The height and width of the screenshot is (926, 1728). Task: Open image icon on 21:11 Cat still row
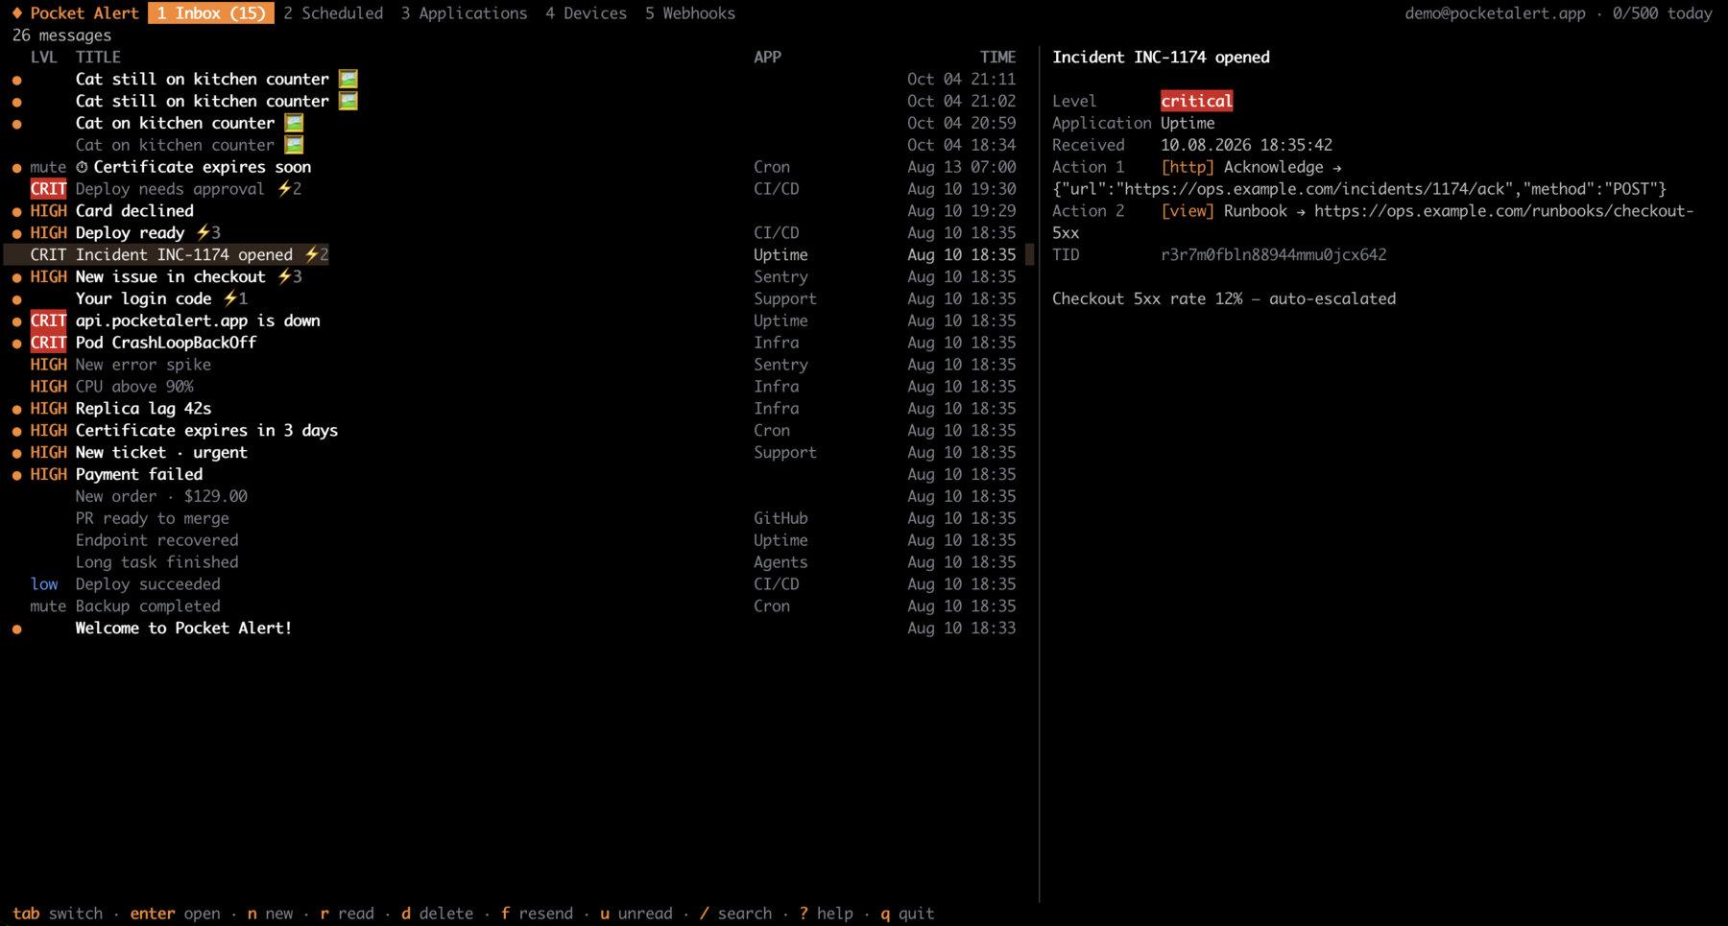tap(348, 79)
